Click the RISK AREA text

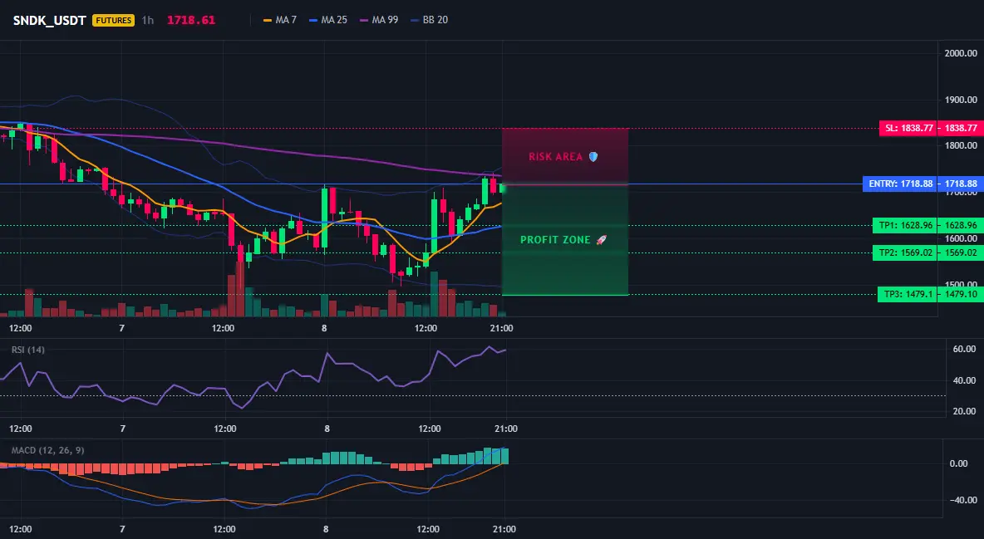555,157
